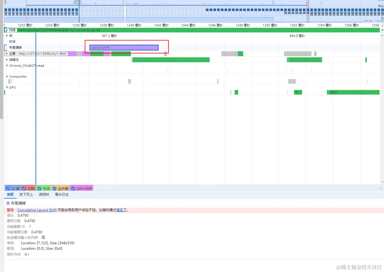
Task: Click the purple 布局偏移 color swatch
Action: (8, 203)
